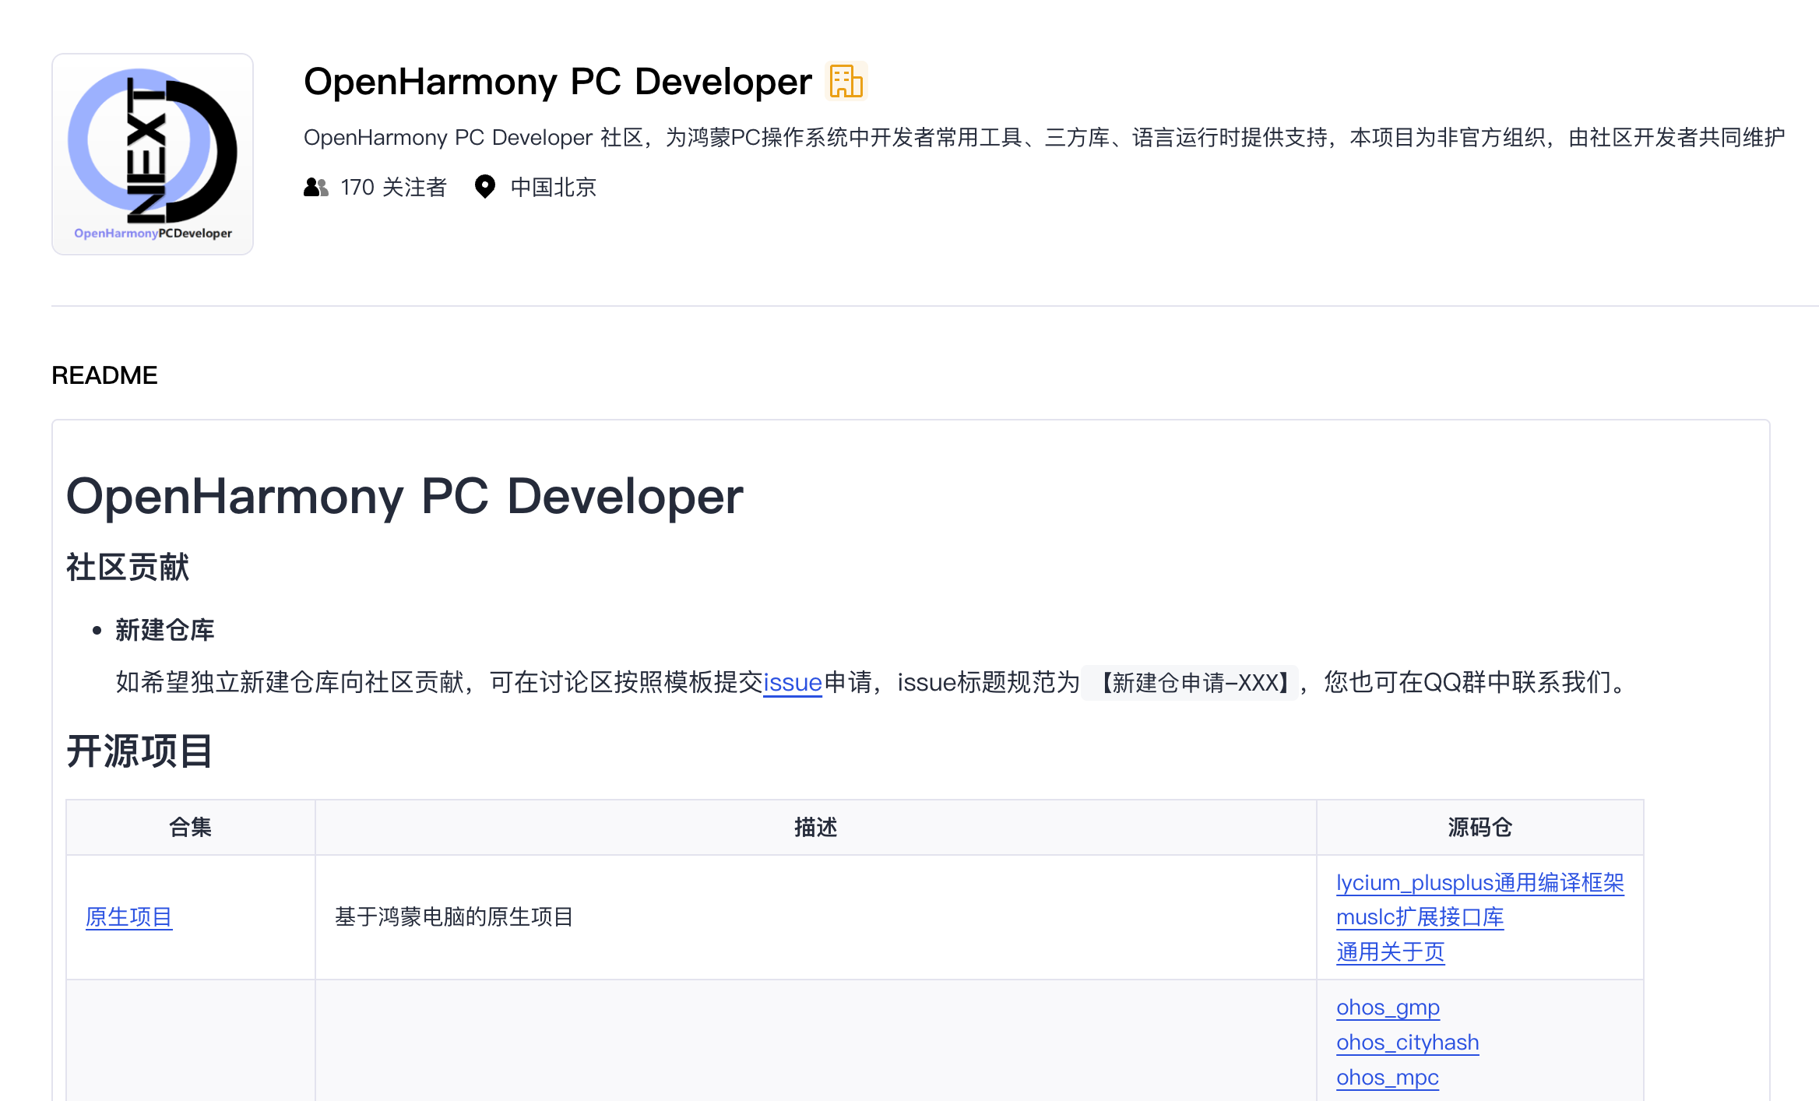The width and height of the screenshot is (1819, 1101).
Task: Click the 【新建仓申请-XXX】 inline code text
Action: pos(1190,683)
